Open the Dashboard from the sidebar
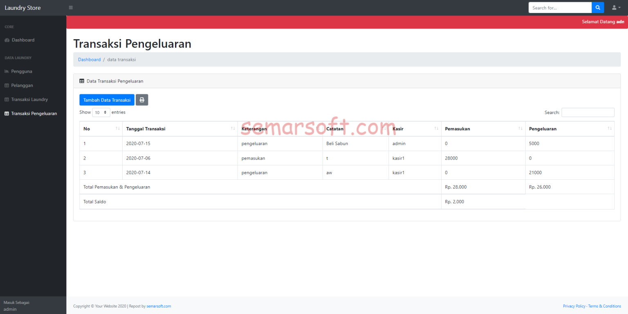Image resolution: width=628 pixels, height=314 pixels. point(22,40)
